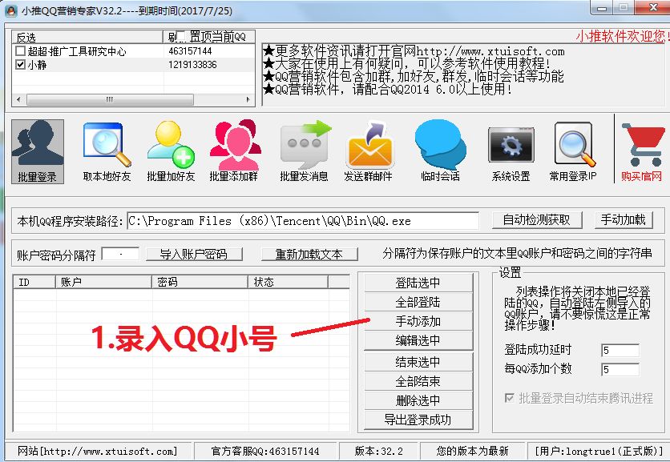Click the 登陆选中 button
The image size is (670, 462).
pyautogui.click(x=418, y=282)
